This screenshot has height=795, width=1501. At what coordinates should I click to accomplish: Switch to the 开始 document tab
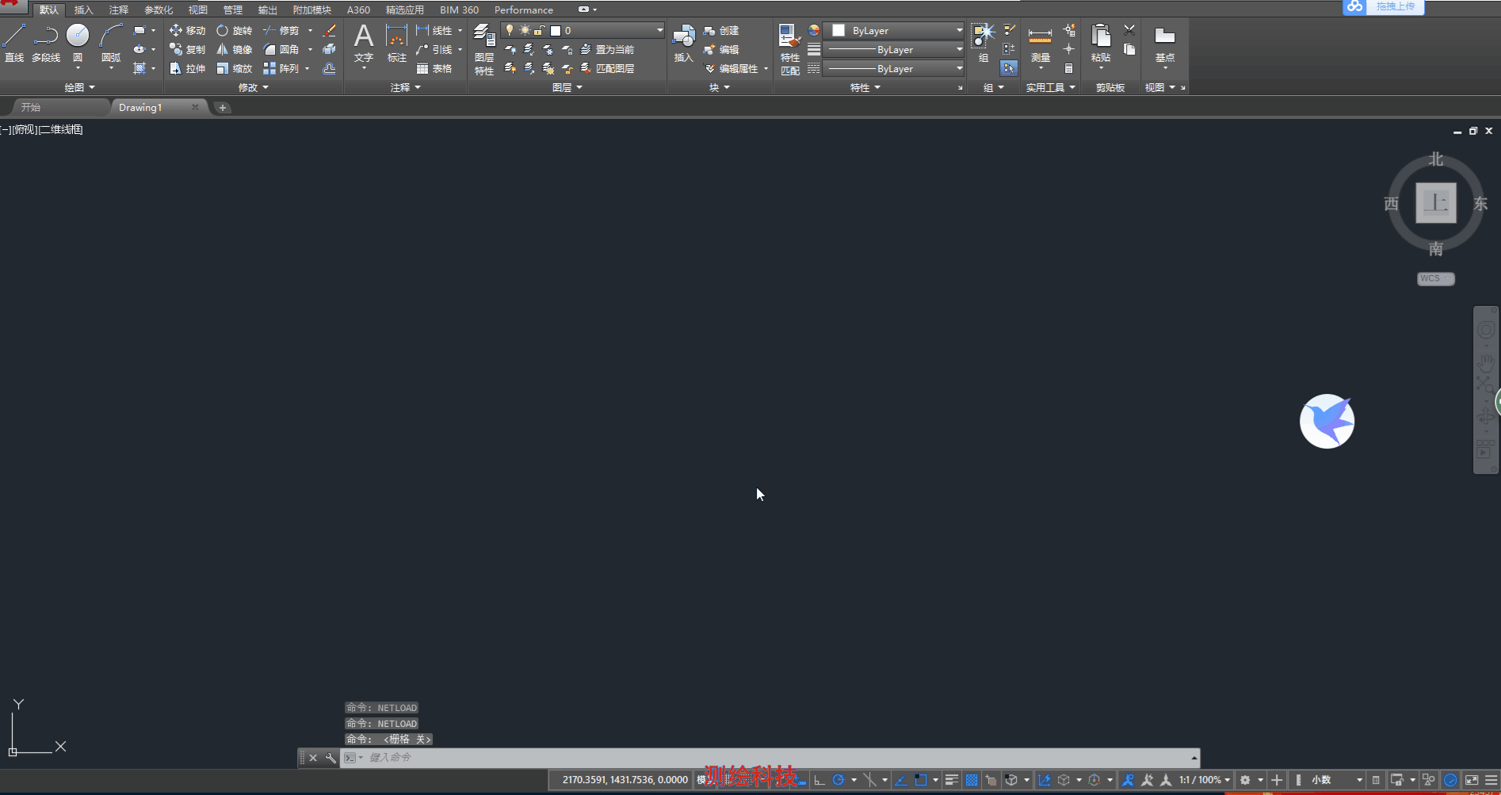[x=32, y=107]
